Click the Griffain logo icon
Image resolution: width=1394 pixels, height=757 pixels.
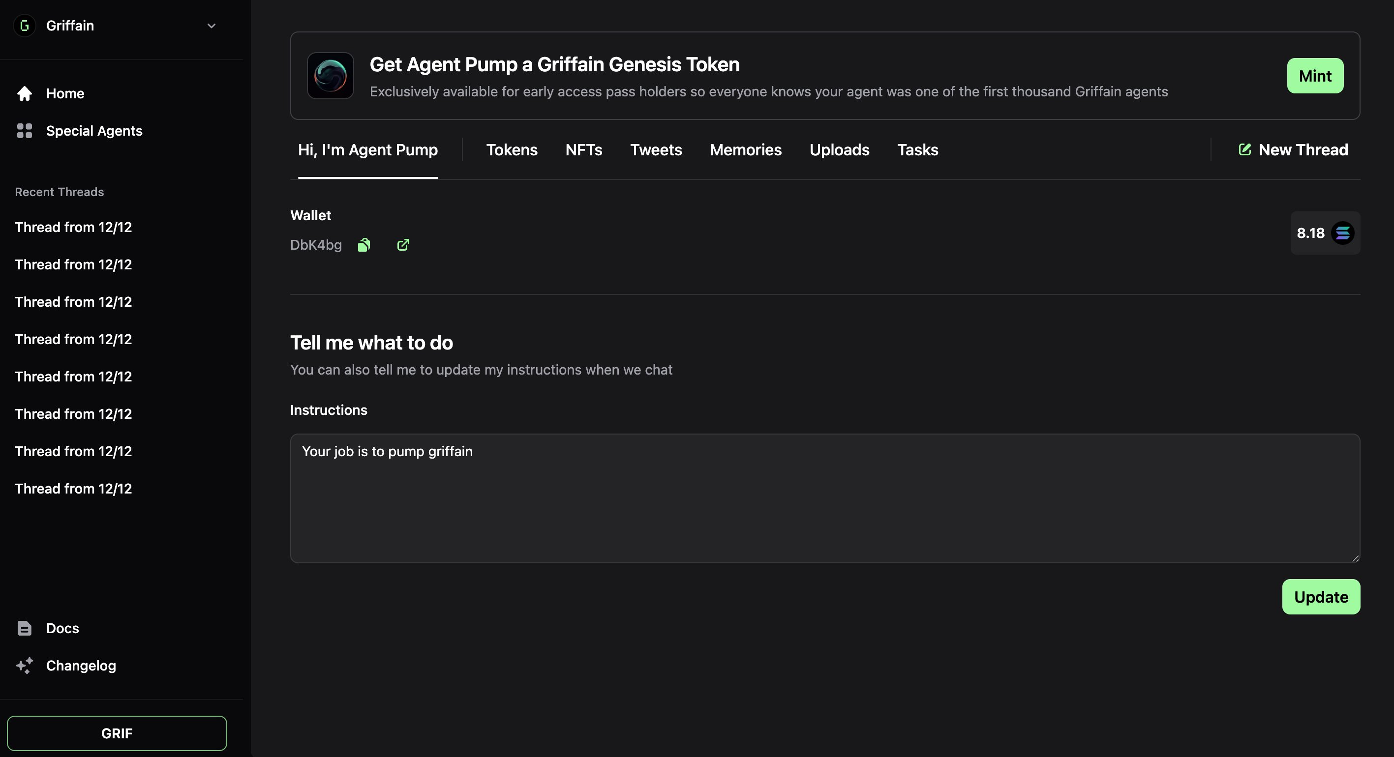point(25,26)
